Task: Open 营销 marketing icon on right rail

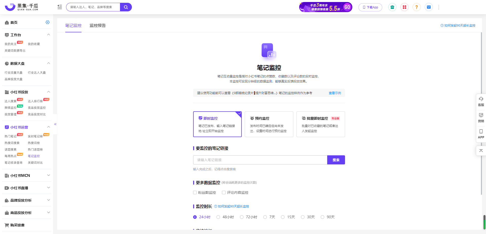Action: click(481, 115)
